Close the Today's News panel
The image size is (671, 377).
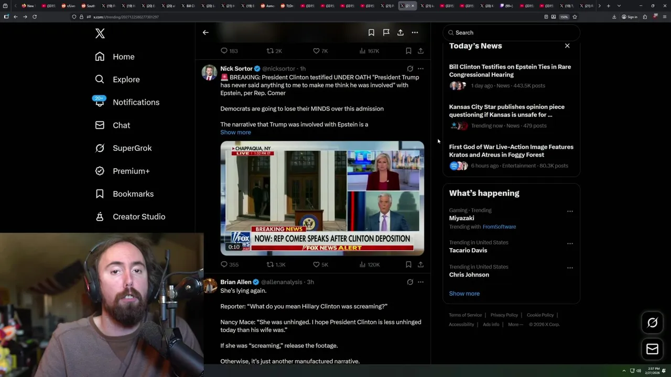tap(567, 46)
